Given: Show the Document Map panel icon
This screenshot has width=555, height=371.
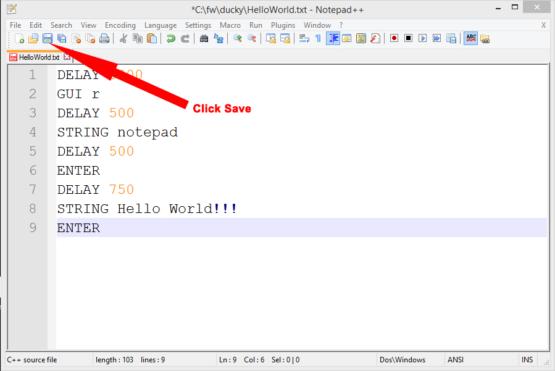Looking at the screenshot, I should [x=361, y=38].
